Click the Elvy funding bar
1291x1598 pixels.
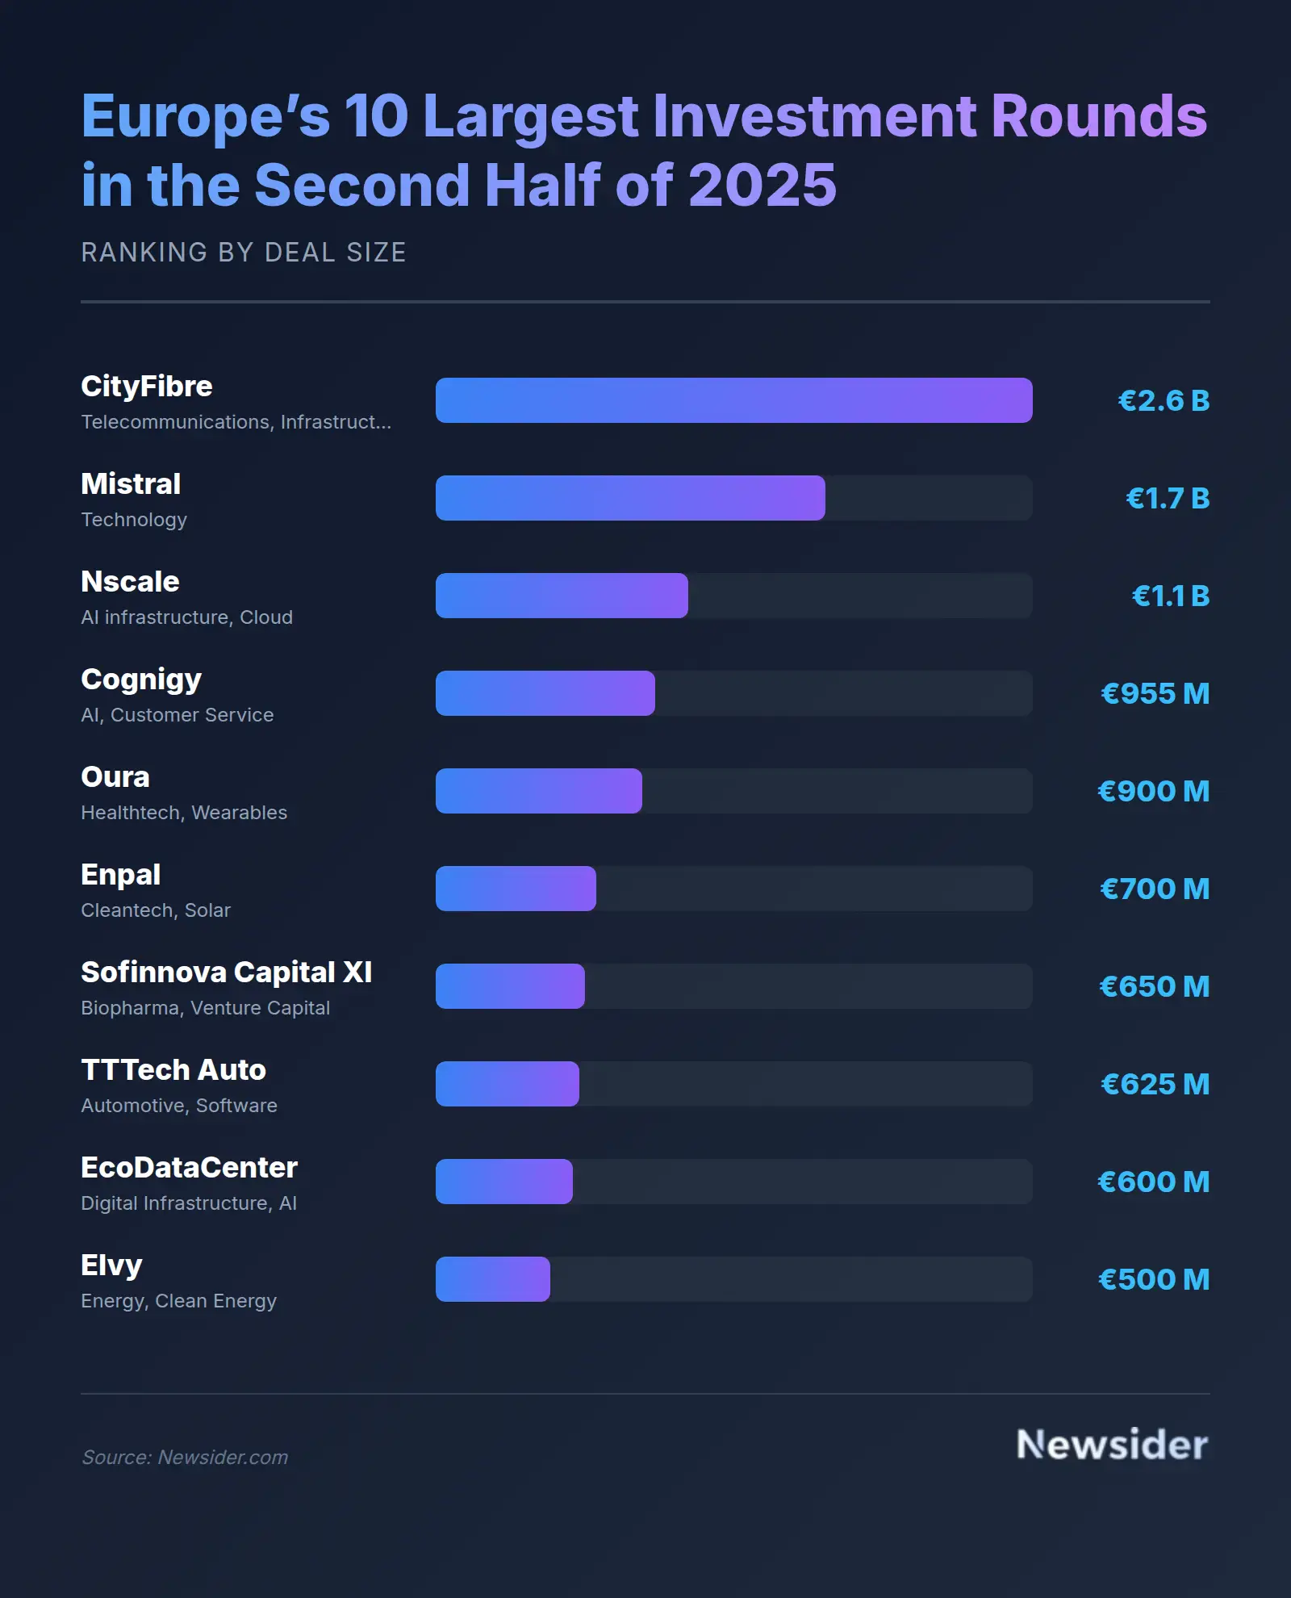coord(493,1279)
